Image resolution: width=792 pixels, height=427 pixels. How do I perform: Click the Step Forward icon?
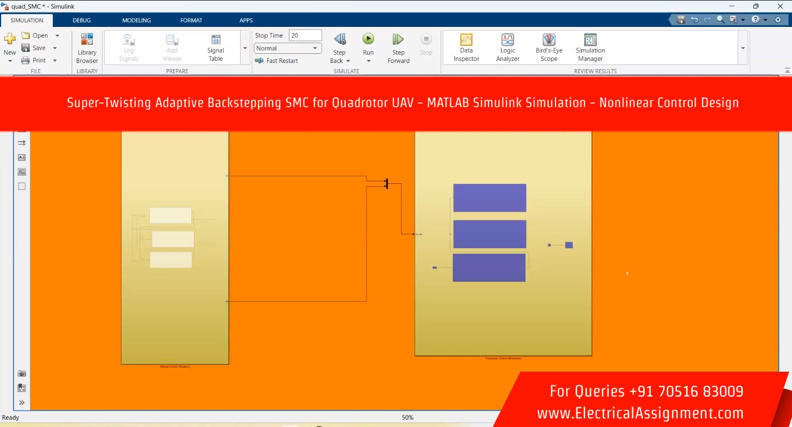398,40
